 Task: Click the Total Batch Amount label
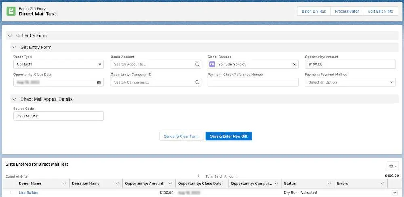tap(221, 176)
